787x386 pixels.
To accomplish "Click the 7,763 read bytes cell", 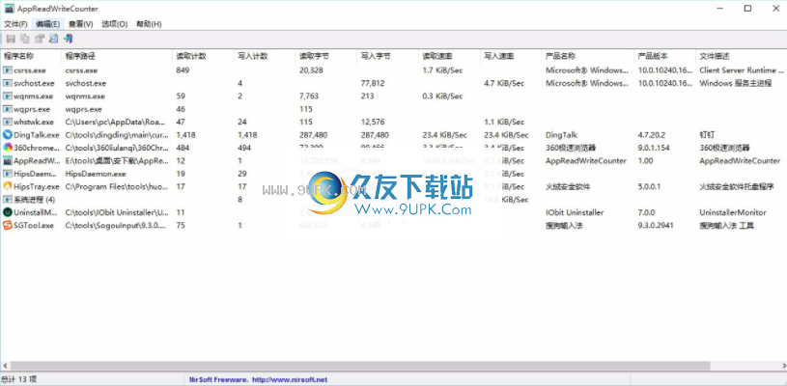I will coord(309,96).
